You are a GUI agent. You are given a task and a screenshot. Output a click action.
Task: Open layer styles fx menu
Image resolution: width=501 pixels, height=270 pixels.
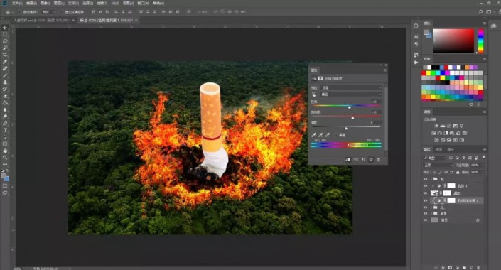pos(443,267)
